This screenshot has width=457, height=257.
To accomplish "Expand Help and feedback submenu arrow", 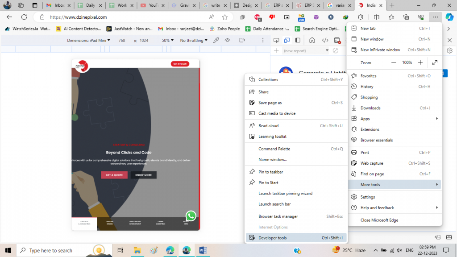I will [436, 207].
